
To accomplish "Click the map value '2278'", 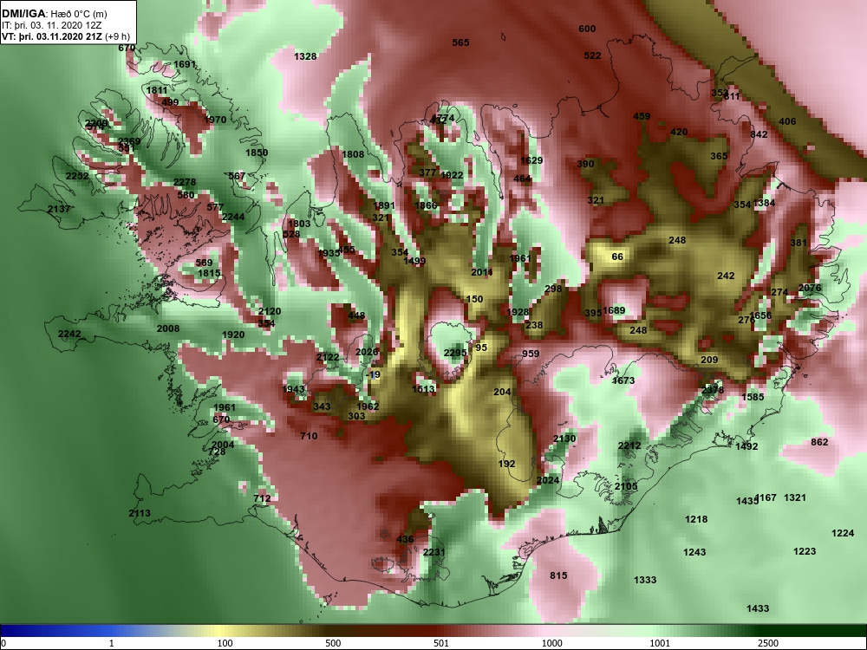I will [185, 182].
